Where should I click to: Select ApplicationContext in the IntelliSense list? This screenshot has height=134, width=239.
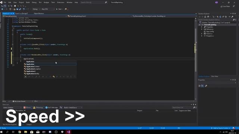tap(50, 67)
